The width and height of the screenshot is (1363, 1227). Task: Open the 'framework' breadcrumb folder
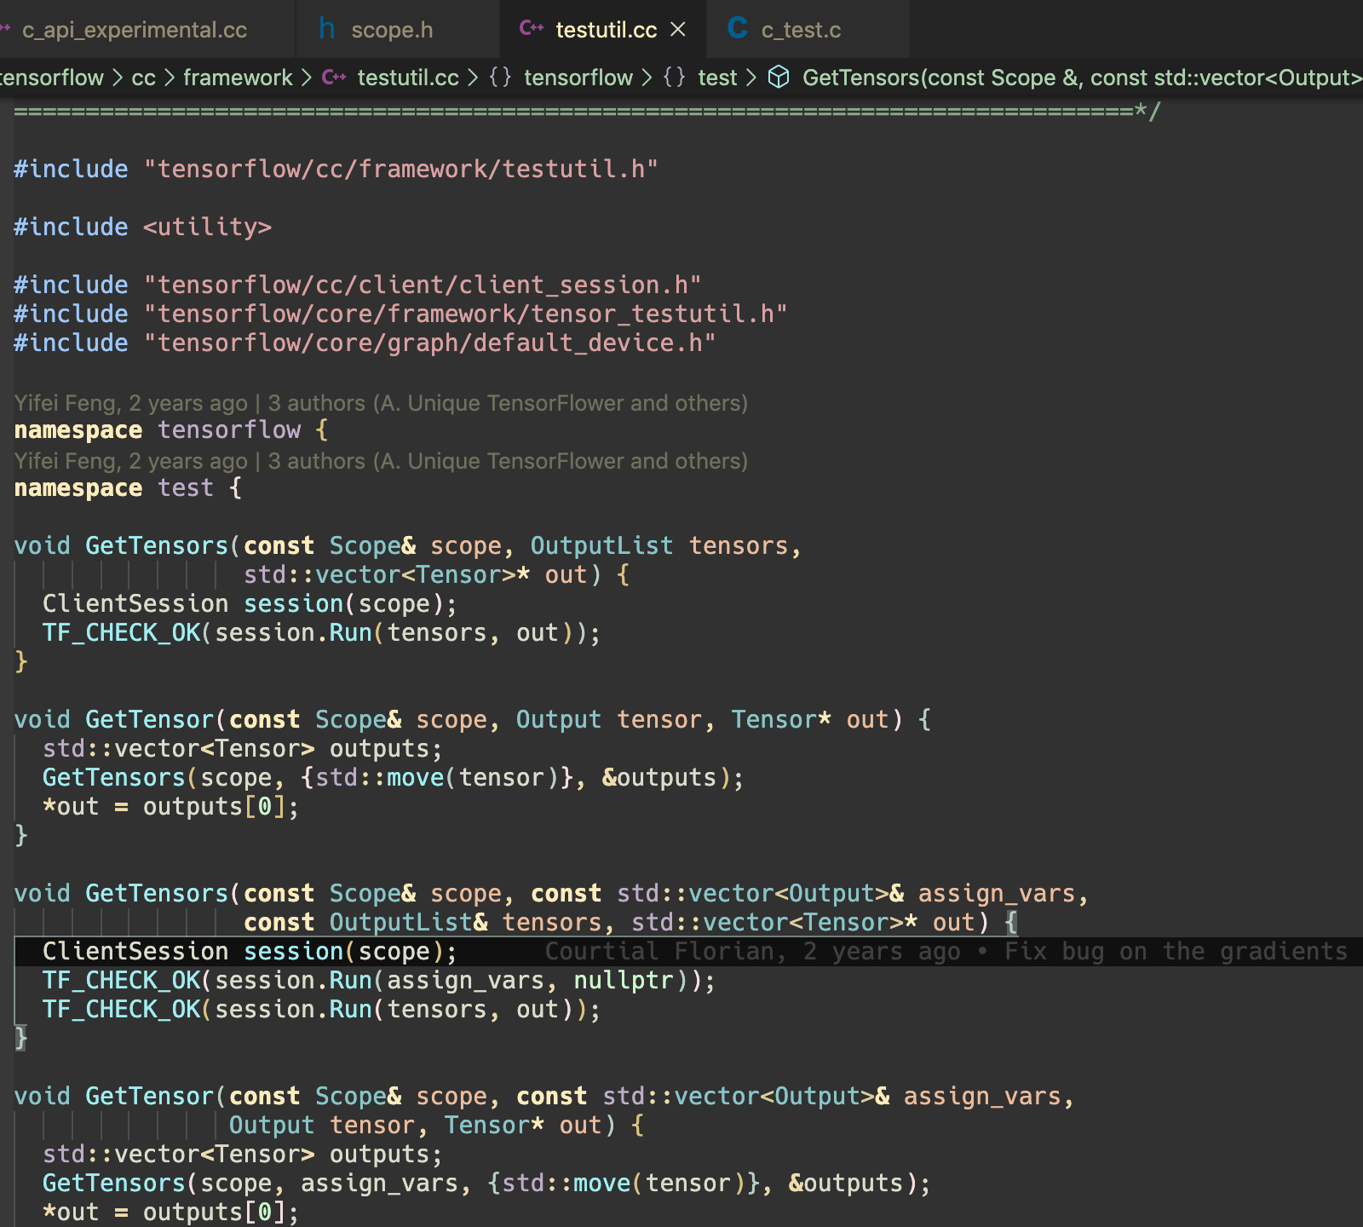coord(238,78)
